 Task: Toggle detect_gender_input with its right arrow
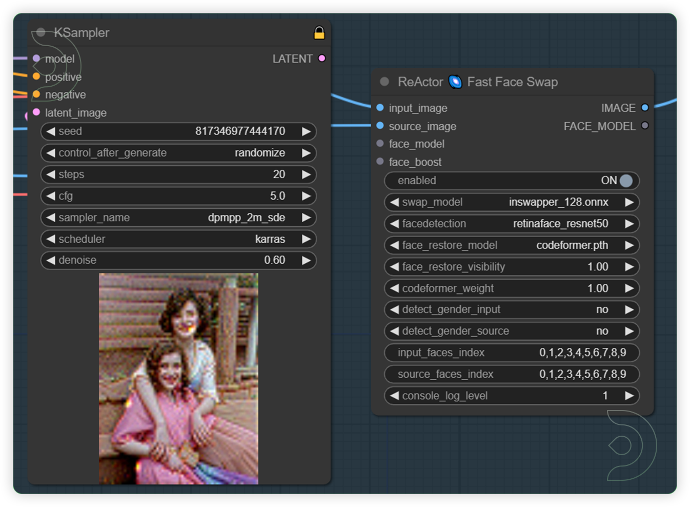(629, 309)
